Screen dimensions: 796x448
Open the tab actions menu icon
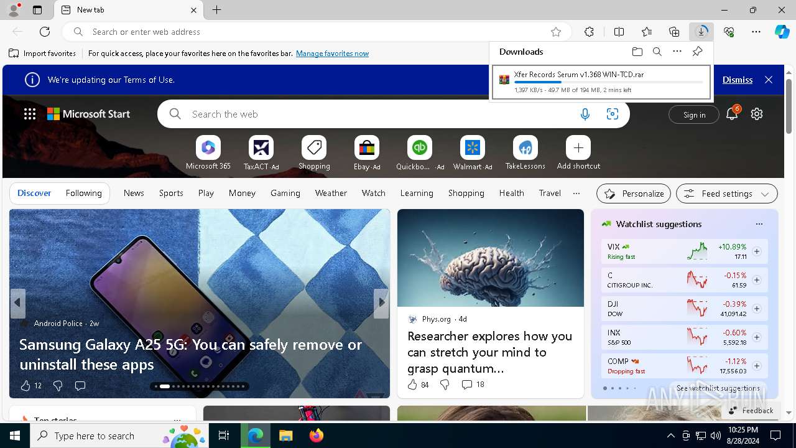pyautogui.click(x=37, y=10)
